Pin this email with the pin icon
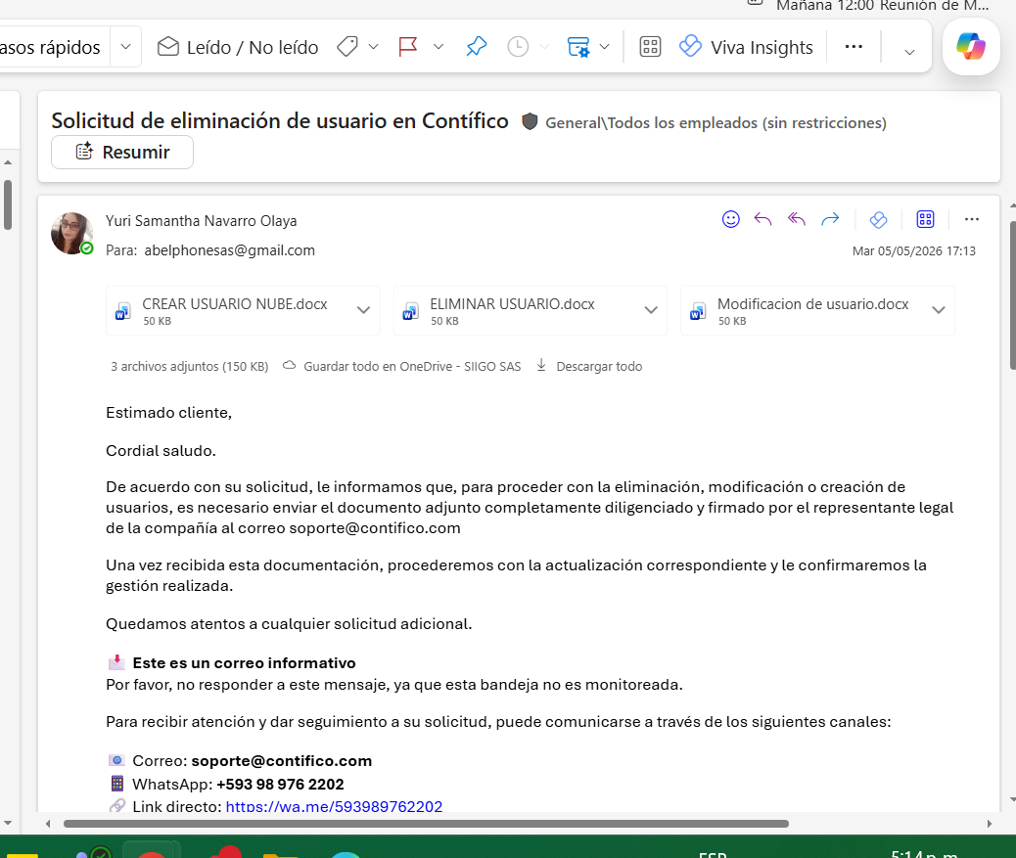Viewport: 1016px width, 858px height. point(477,47)
